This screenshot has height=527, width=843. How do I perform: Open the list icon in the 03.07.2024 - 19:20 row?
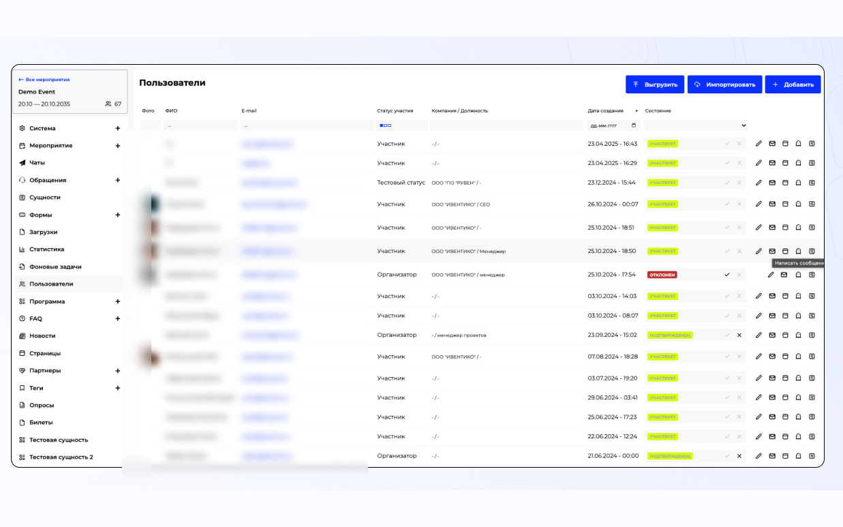pos(812,378)
